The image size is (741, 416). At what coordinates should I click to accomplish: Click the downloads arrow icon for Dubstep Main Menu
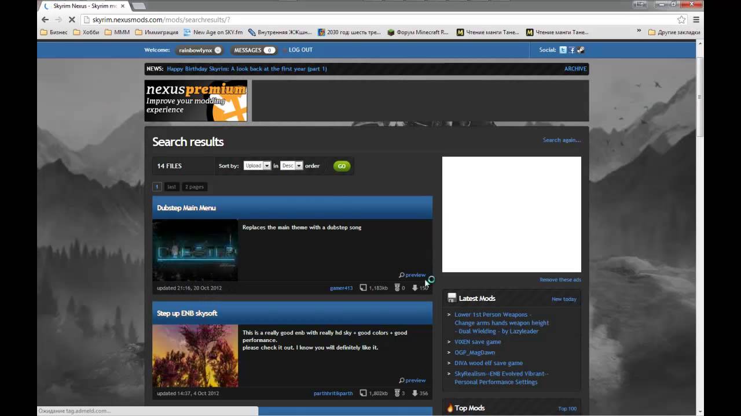[415, 288]
